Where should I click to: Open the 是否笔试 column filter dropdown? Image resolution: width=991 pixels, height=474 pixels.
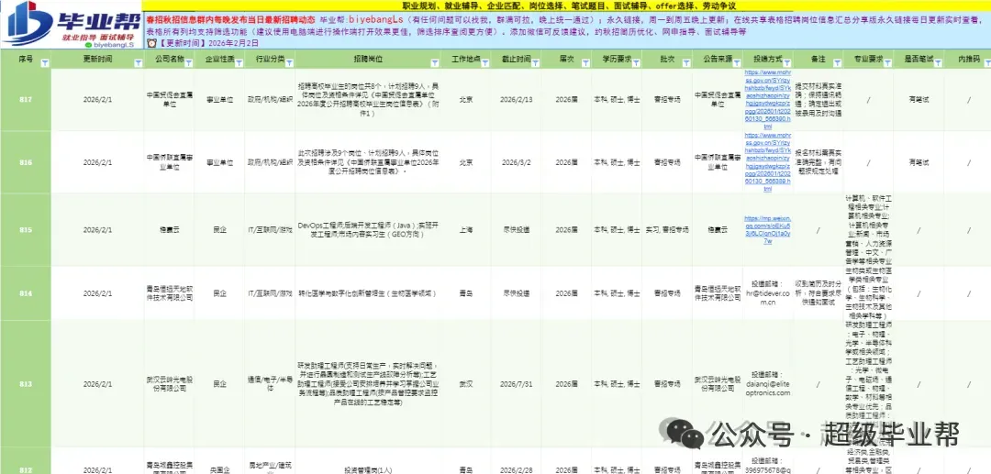point(937,63)
